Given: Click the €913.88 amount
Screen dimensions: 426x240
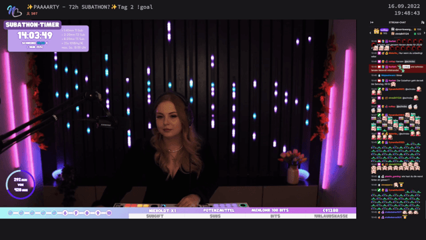Looking at the screenshot, I should coord(330,211).
